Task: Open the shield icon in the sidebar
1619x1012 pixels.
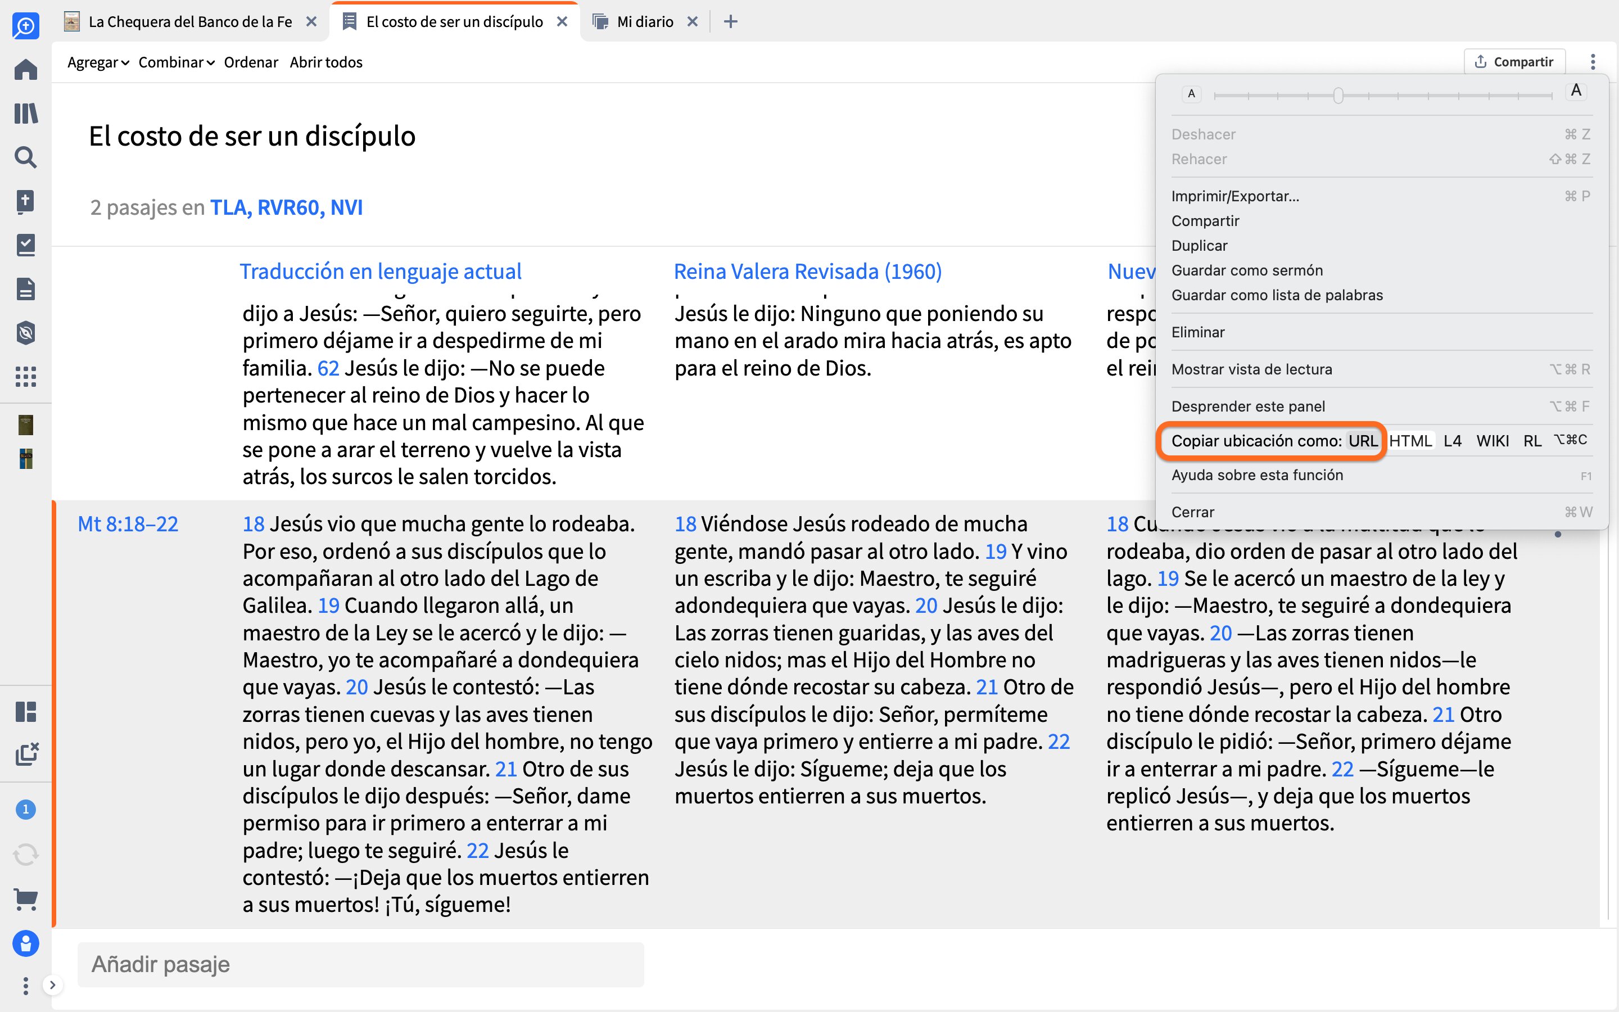Action: tap(25, 333)
